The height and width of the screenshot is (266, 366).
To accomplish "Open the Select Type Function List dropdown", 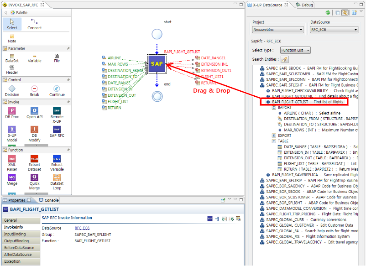I will 295,50.
